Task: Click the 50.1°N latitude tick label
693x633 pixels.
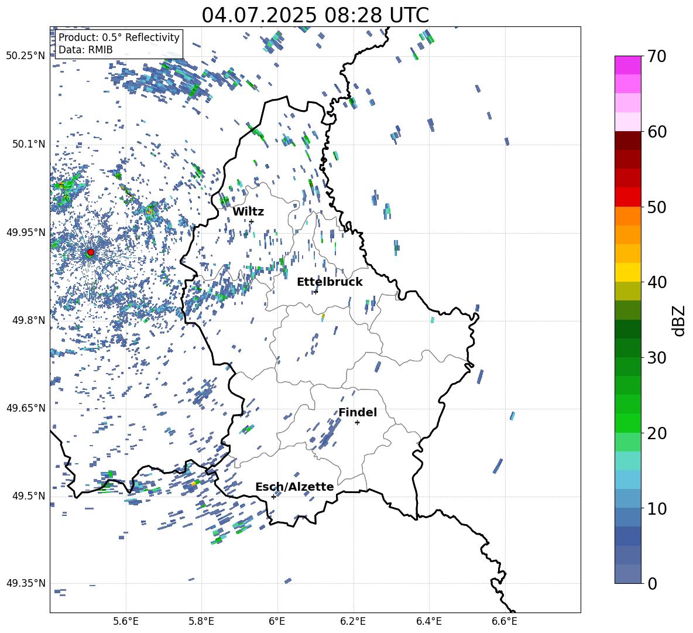Action: click(x=29, y=145)
